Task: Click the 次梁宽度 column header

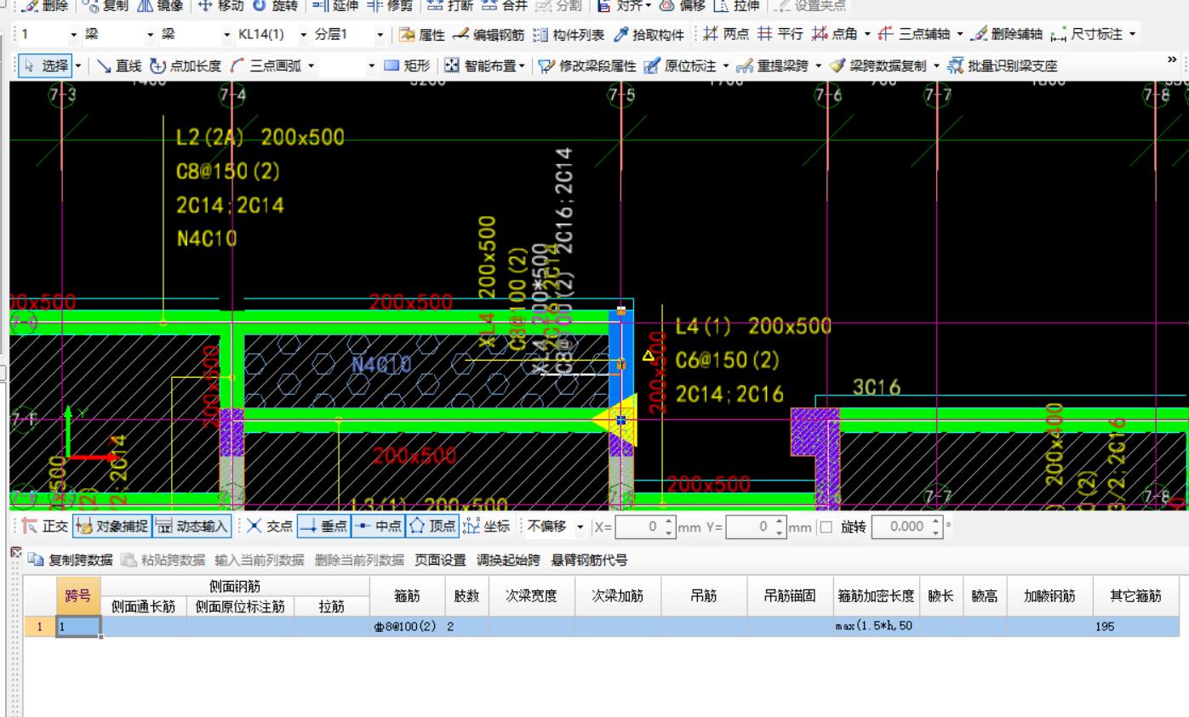Action: 532,596
